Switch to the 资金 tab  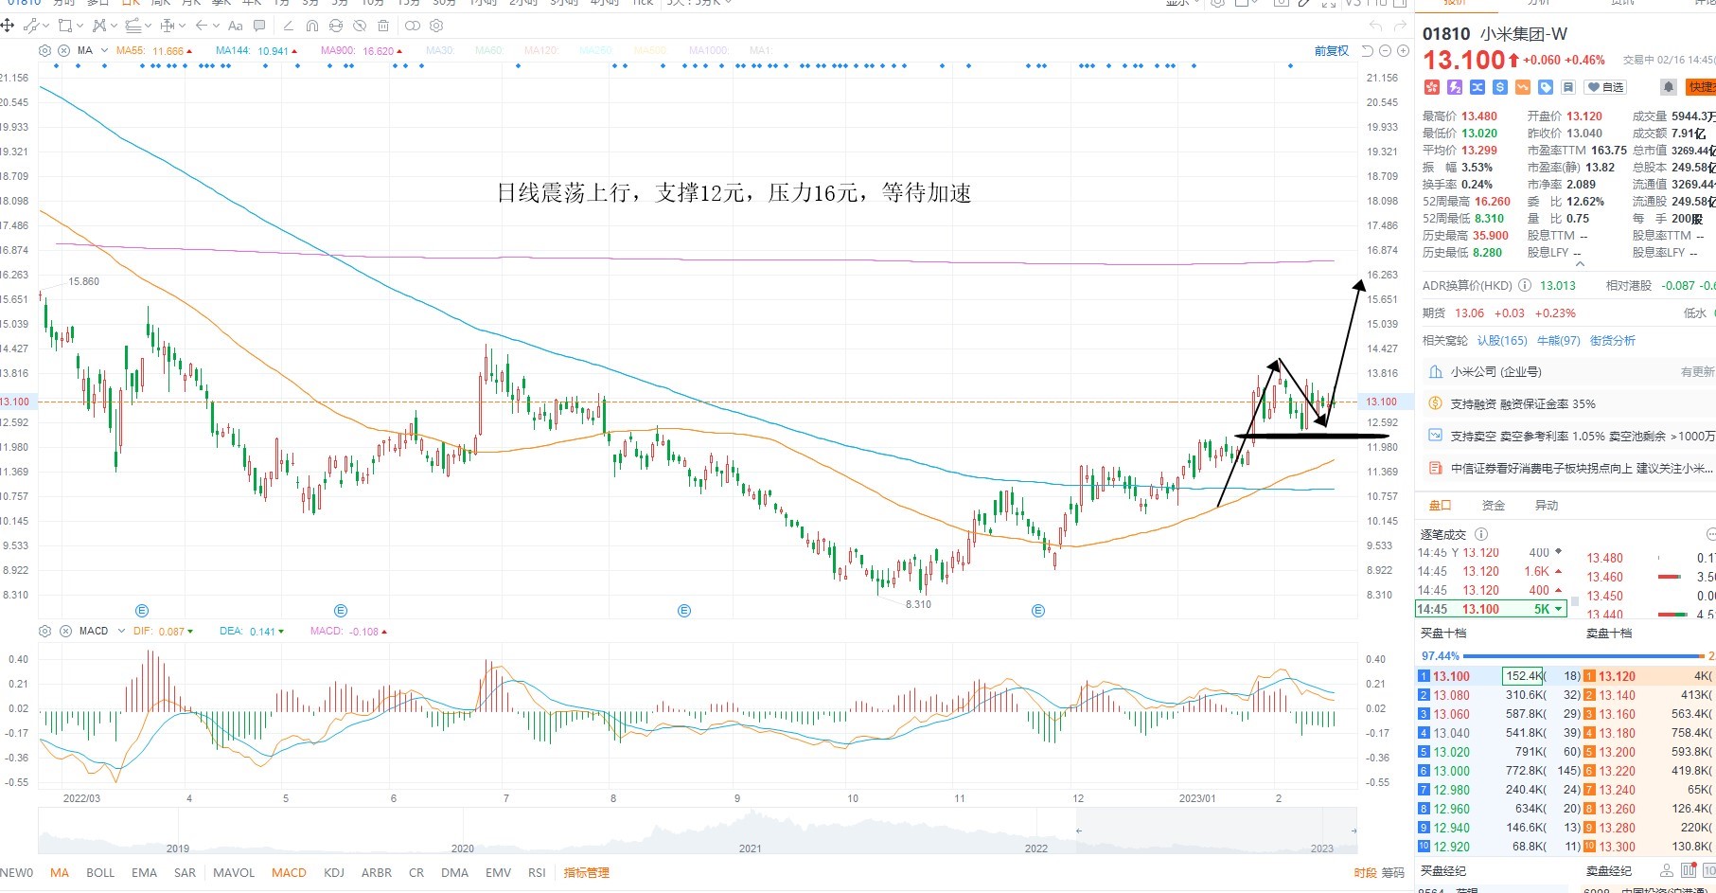[x=1494, y=506]
